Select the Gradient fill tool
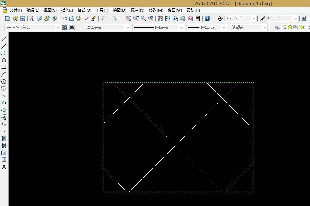This screenshot has height=206, width=310. [x=4, y=146]
